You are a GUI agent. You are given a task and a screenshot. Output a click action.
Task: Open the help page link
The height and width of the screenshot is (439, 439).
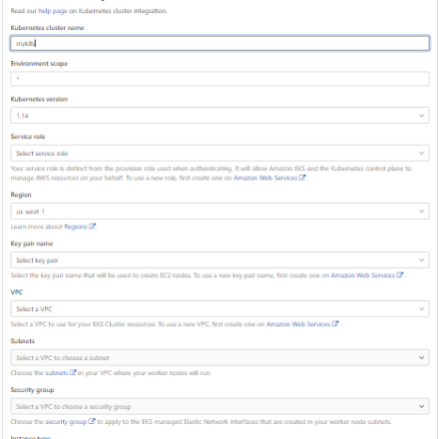[x=53, y=11]
